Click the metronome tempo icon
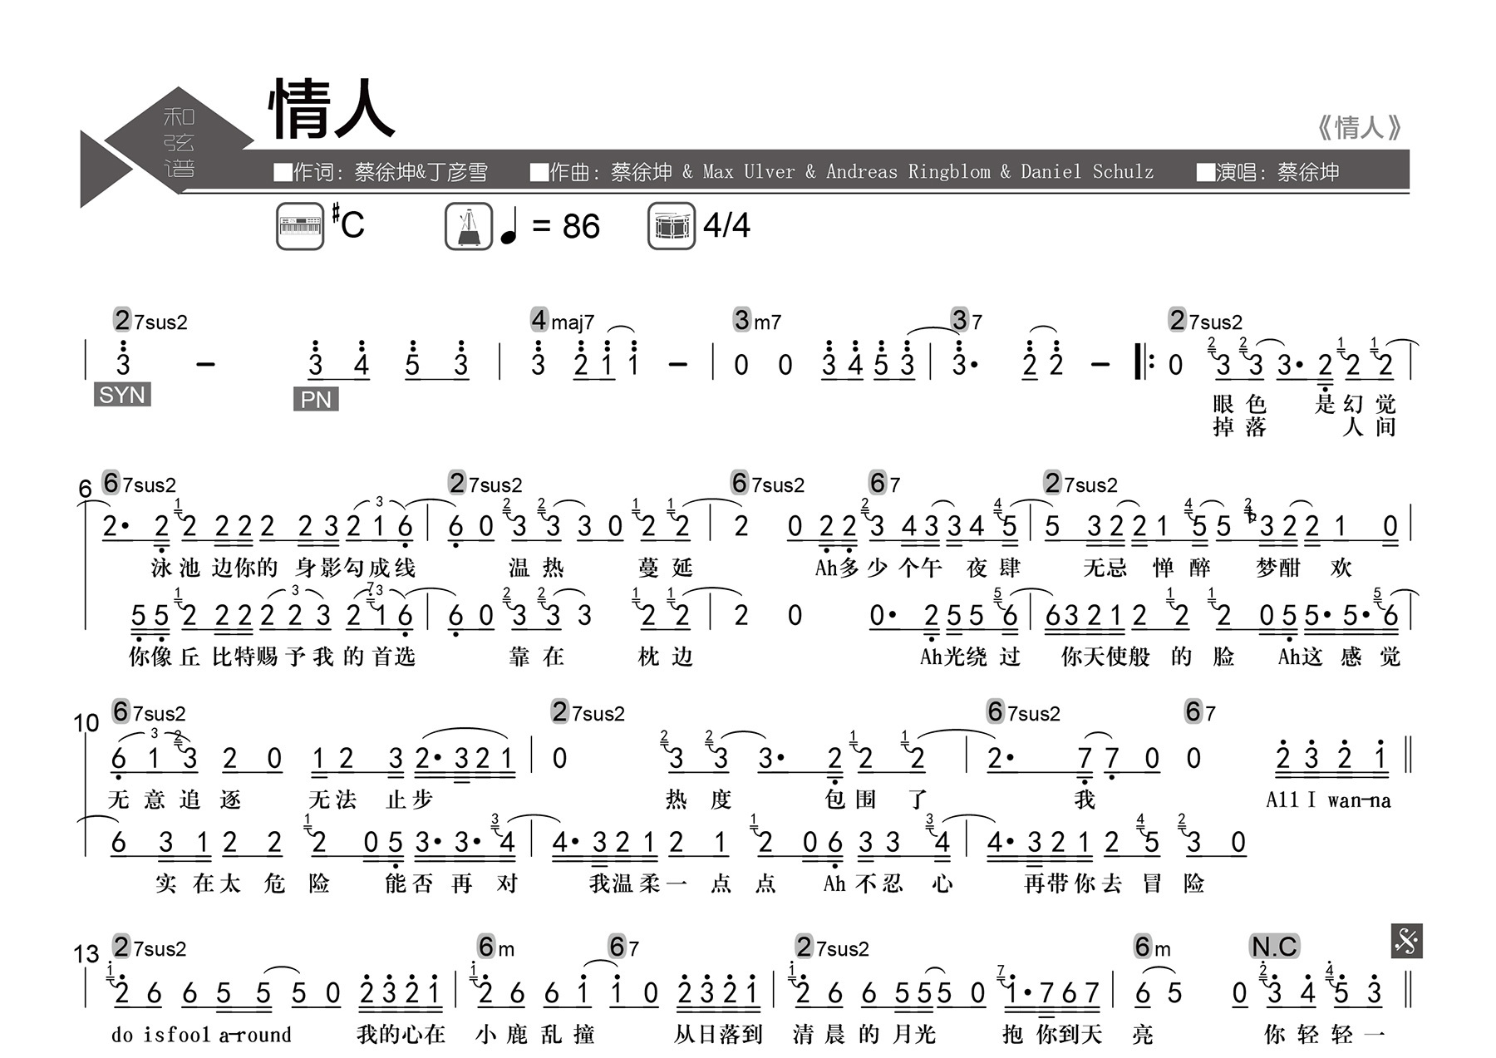The width and height of the screenshot is (1496, 1058). [469, 226]
